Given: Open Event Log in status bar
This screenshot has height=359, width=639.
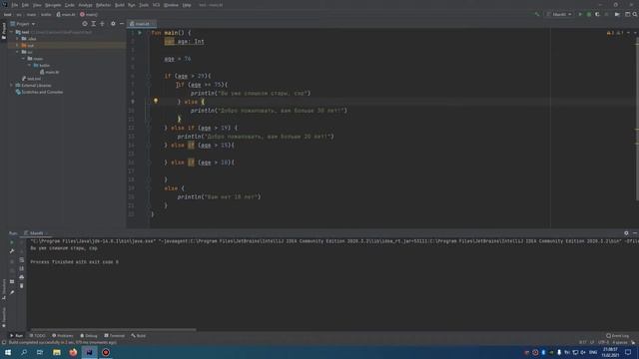Looking at the screenshot, I should (617, 336).
